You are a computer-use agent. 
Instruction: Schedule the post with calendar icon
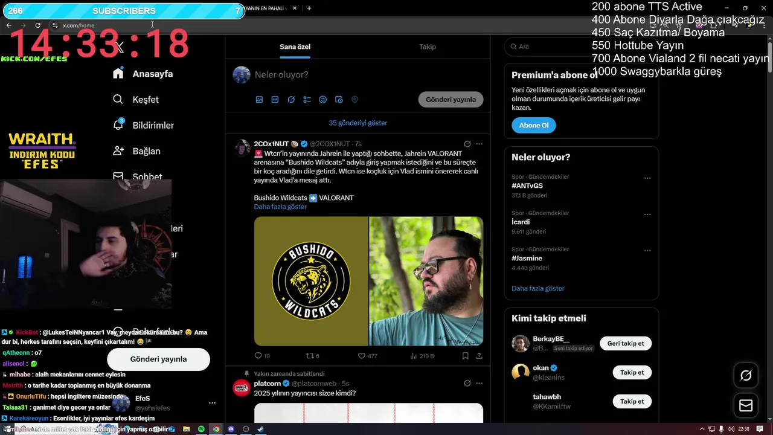339,100
